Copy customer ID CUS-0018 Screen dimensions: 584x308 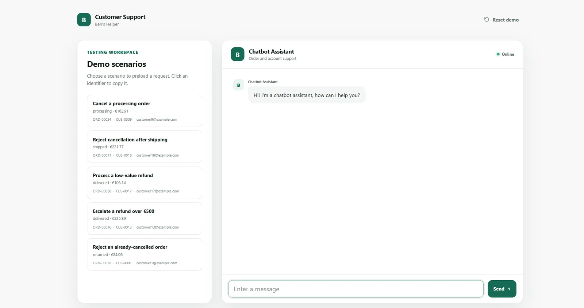[x=124, y=155]
